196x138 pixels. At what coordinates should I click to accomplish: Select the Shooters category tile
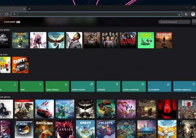tap(108, 86)
